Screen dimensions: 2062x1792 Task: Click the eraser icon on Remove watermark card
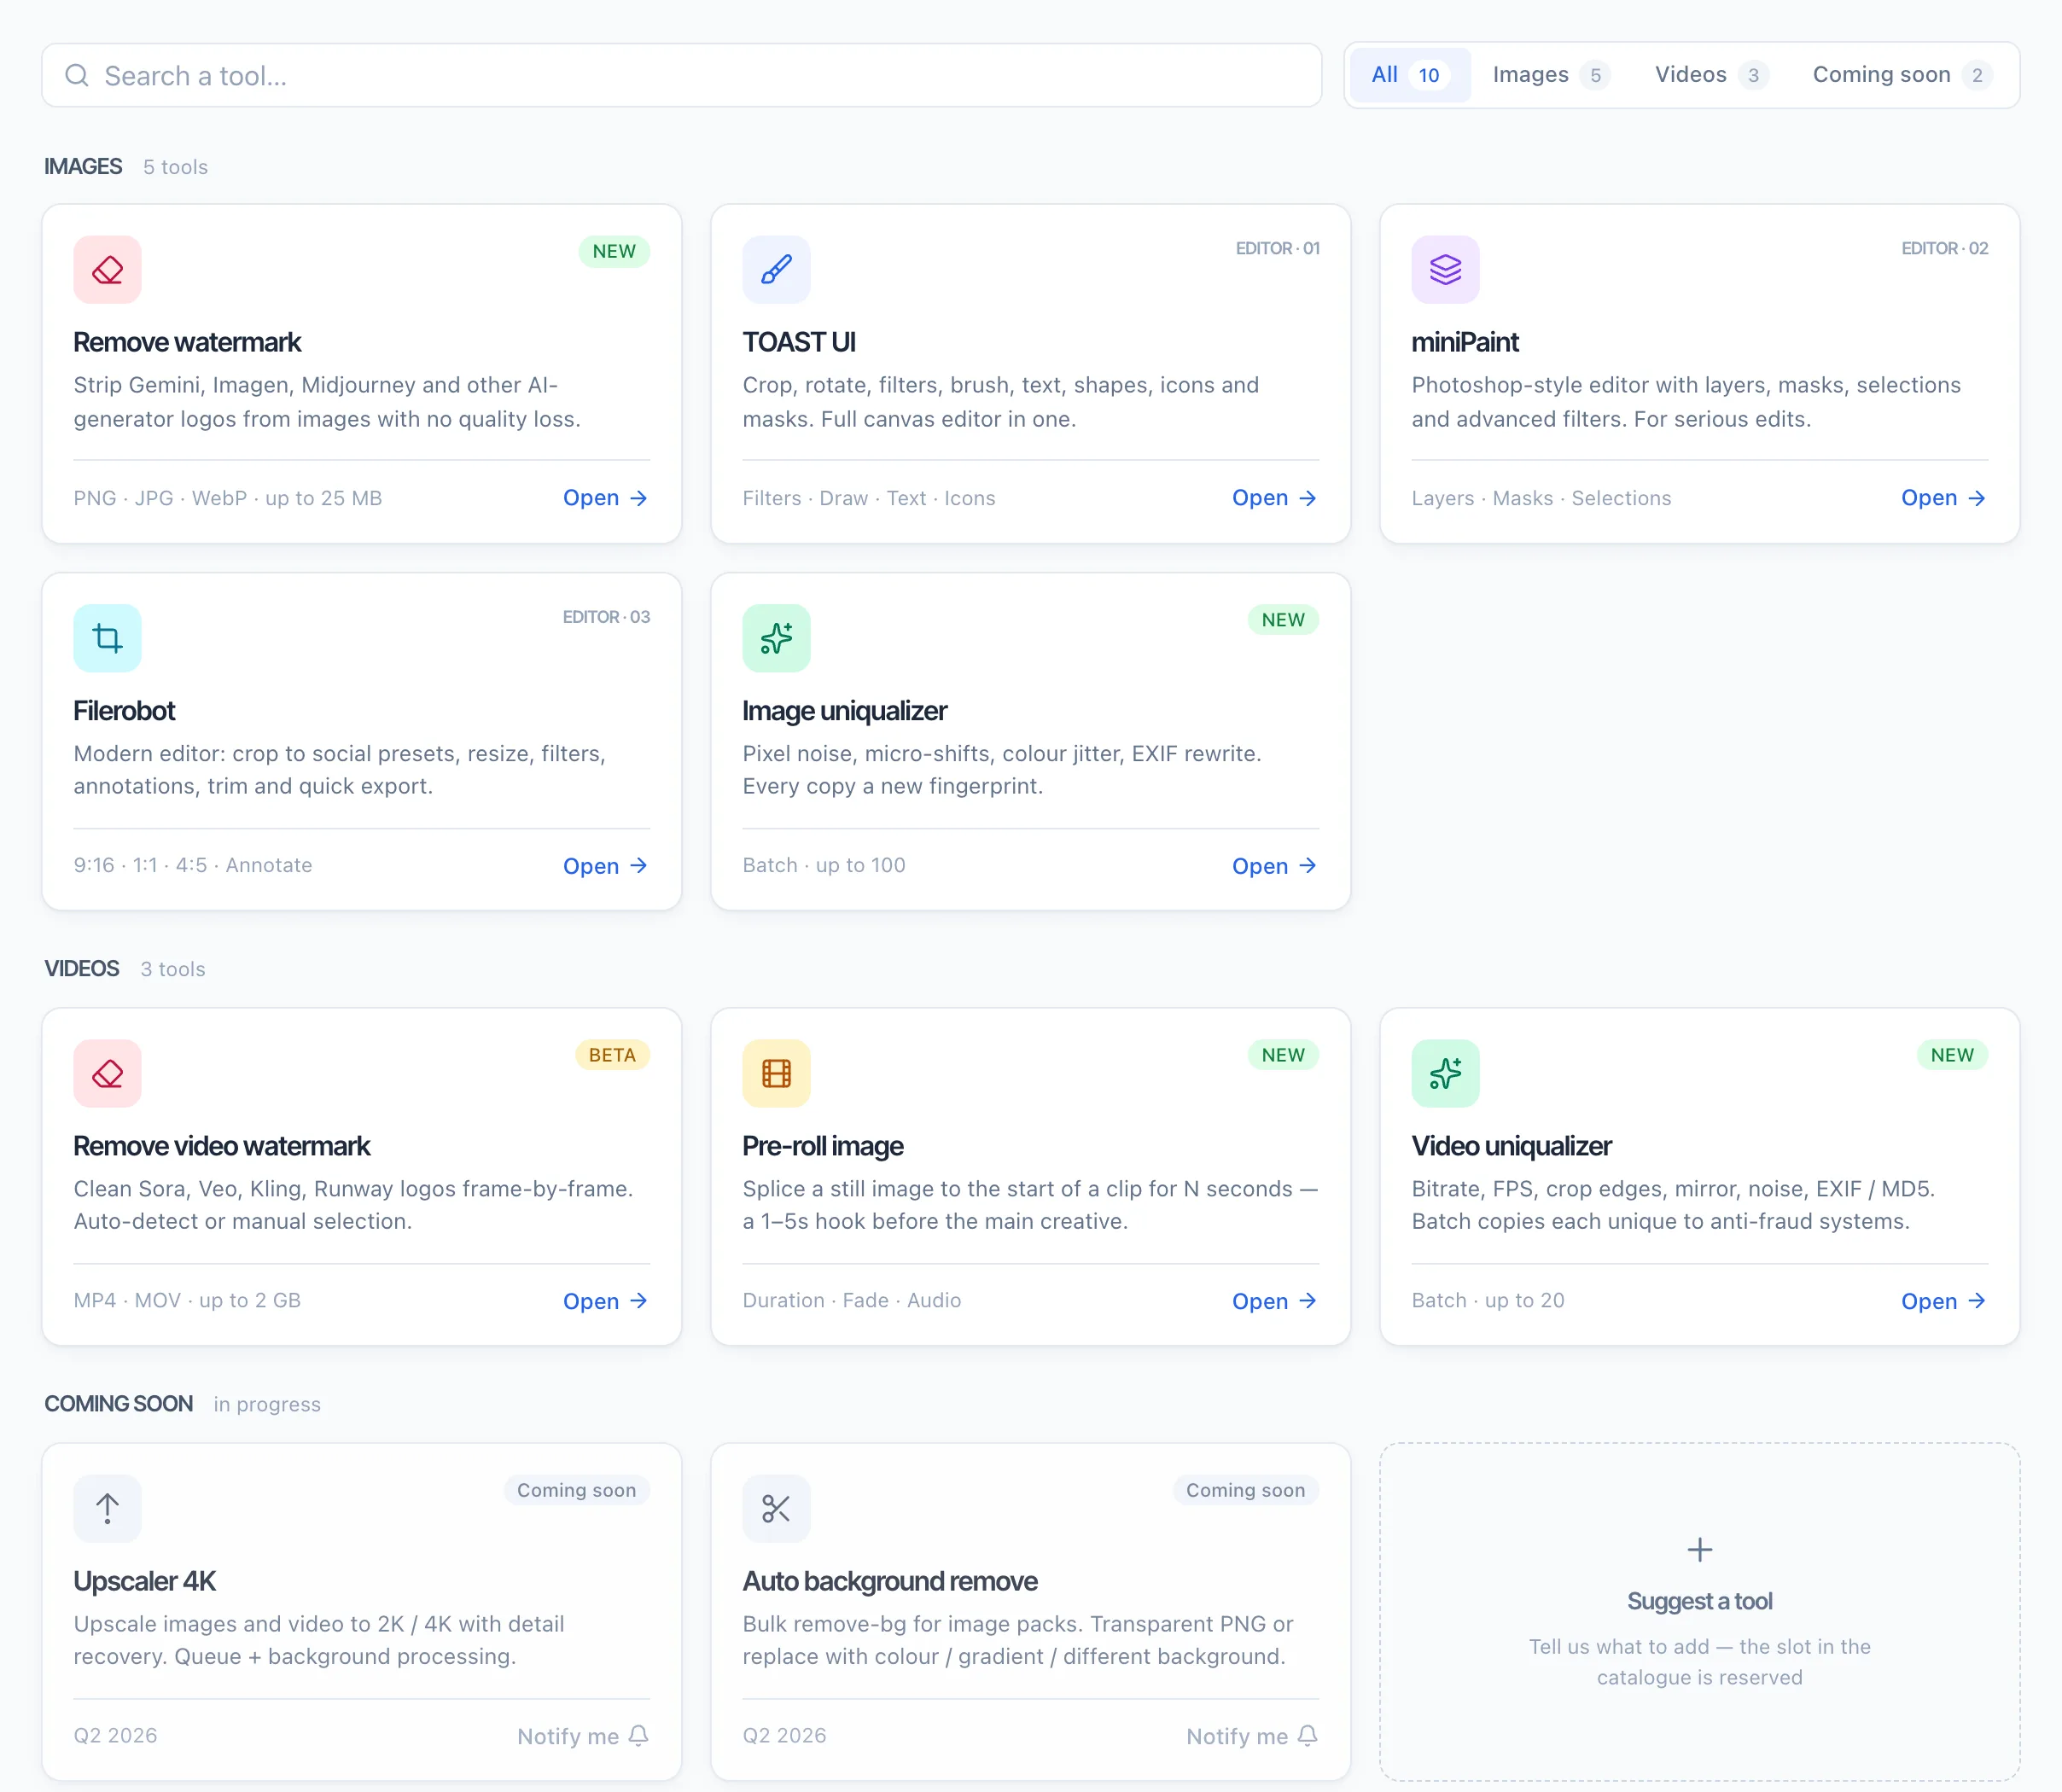tap(107, 269)
